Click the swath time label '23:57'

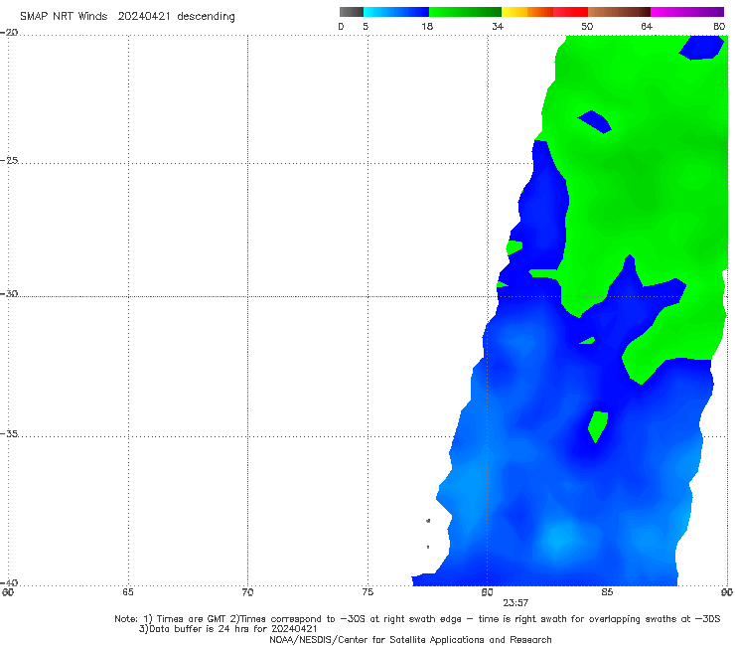(515, 603)
